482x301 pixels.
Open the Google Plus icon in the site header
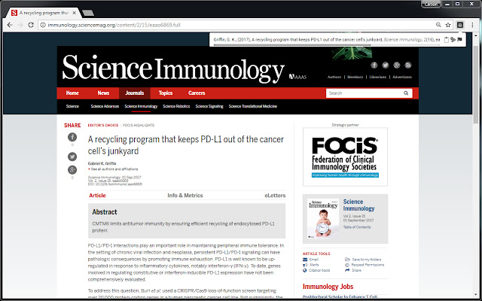point(397,65)
